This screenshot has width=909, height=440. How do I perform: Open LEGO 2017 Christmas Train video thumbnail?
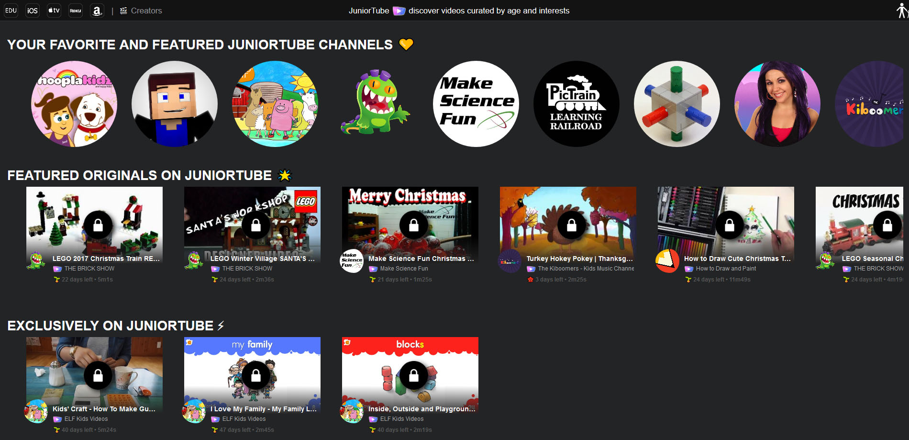click(94, 225)
